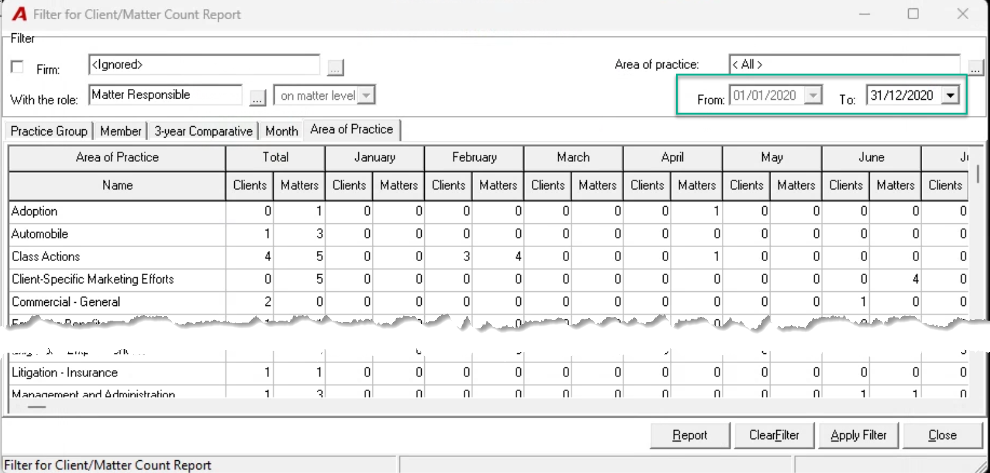
Task: Click the Firm input field
Action: click(x=204, y=65)
